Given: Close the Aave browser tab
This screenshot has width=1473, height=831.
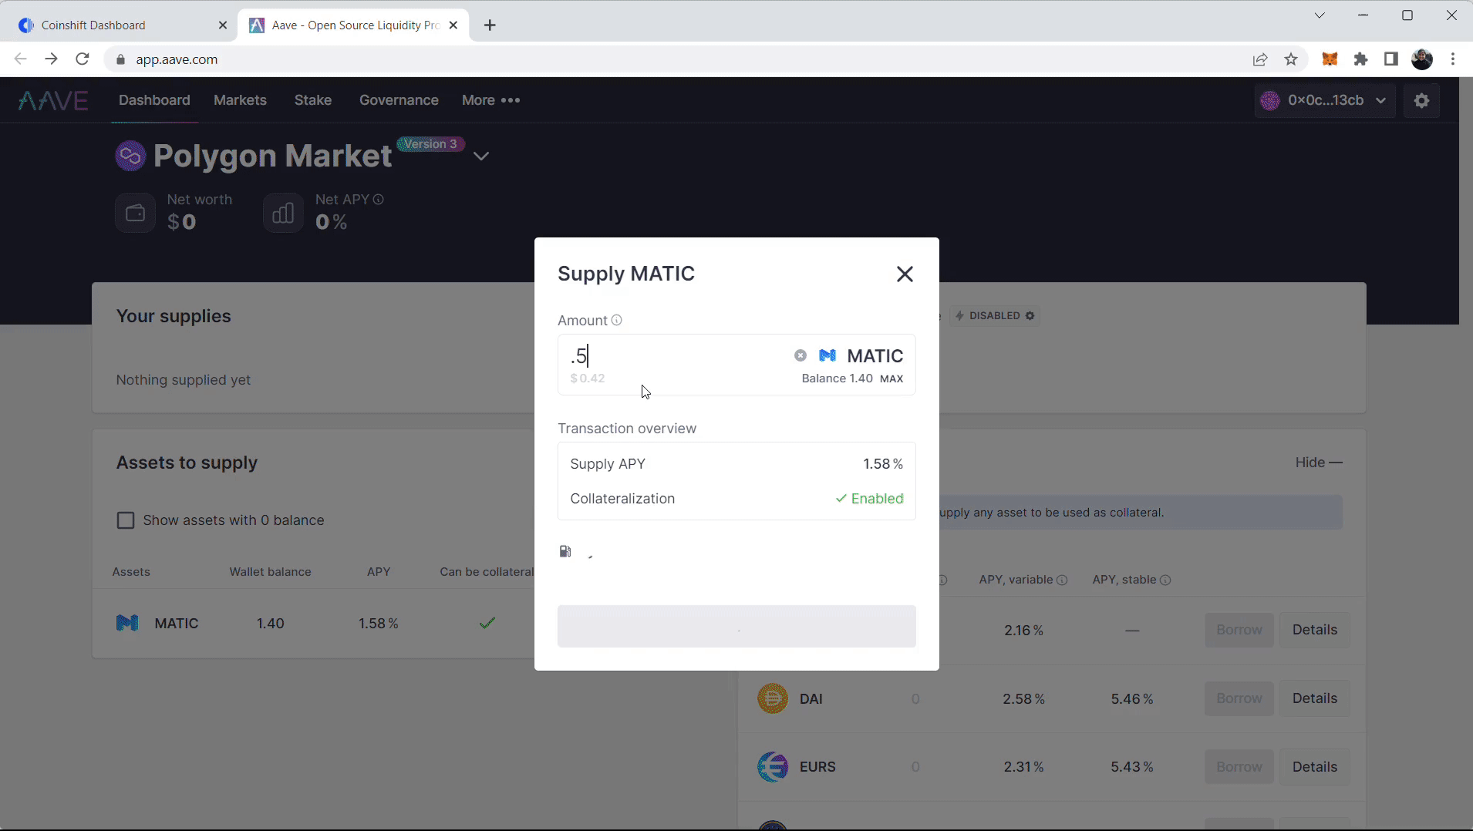Looking at the screenshot, I should tap(453, 25).
